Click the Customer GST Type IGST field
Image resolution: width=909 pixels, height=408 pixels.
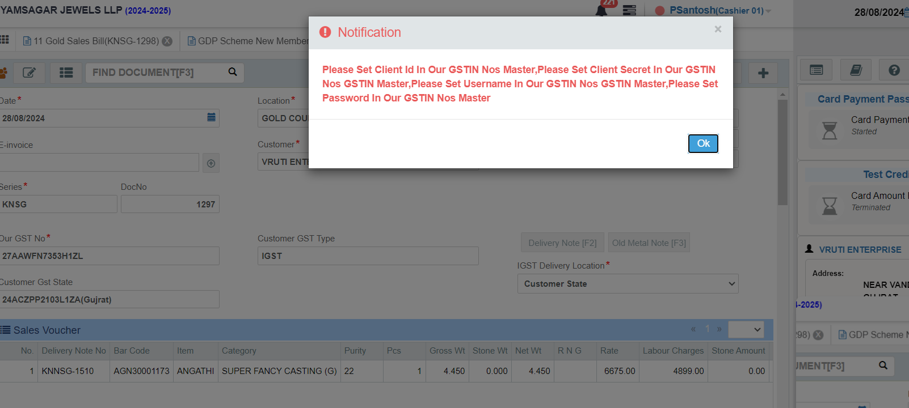[x=368, y=256]
